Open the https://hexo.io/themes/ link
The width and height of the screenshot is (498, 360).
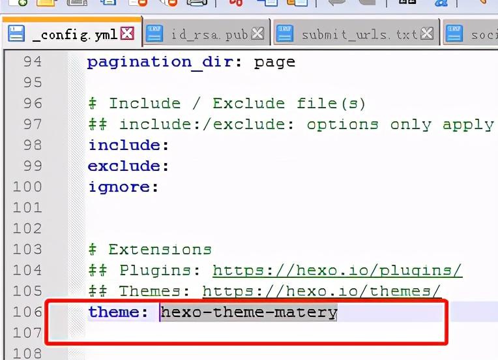(x=322, y=291)
